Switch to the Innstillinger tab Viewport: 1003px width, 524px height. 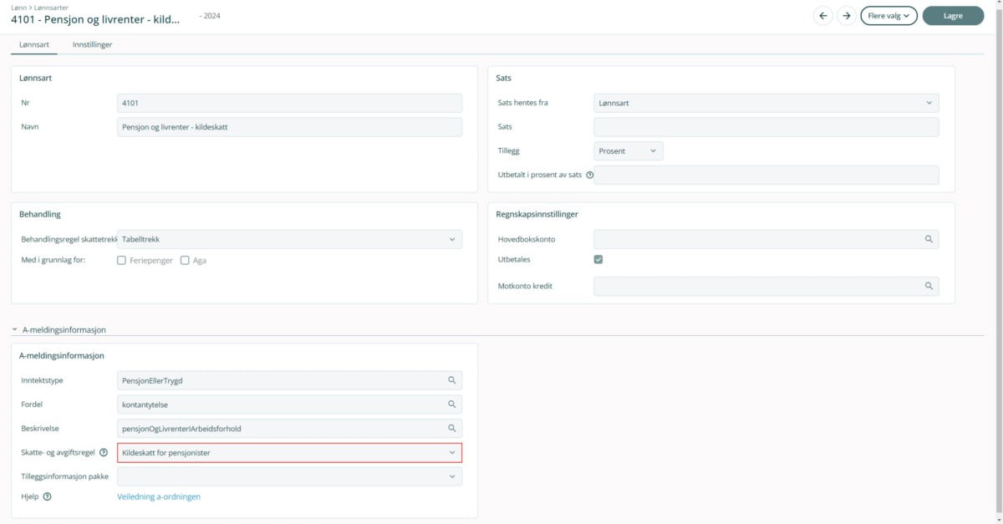92,44
